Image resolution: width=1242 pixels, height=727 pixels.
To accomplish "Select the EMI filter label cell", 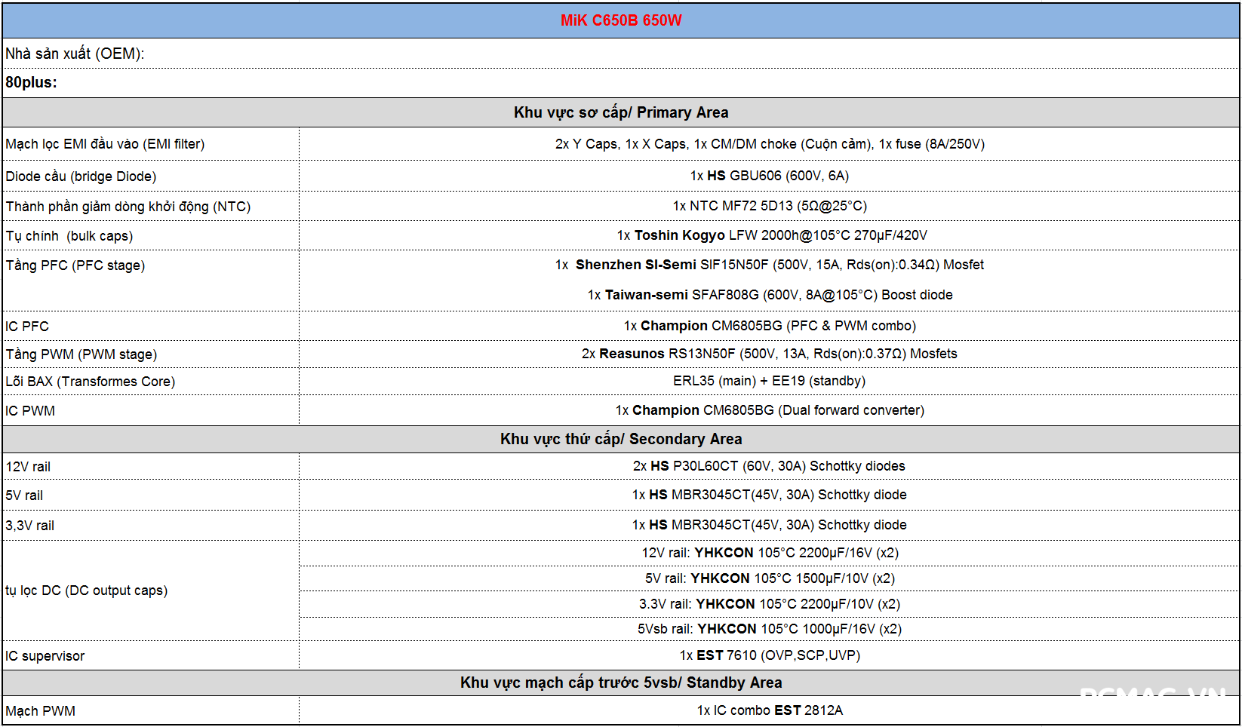I will (105, 144).
